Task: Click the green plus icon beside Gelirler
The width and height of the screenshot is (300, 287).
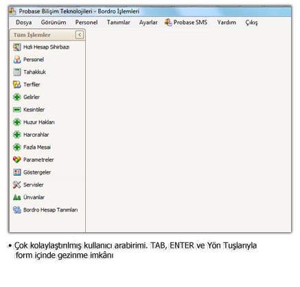Action: 17,97
